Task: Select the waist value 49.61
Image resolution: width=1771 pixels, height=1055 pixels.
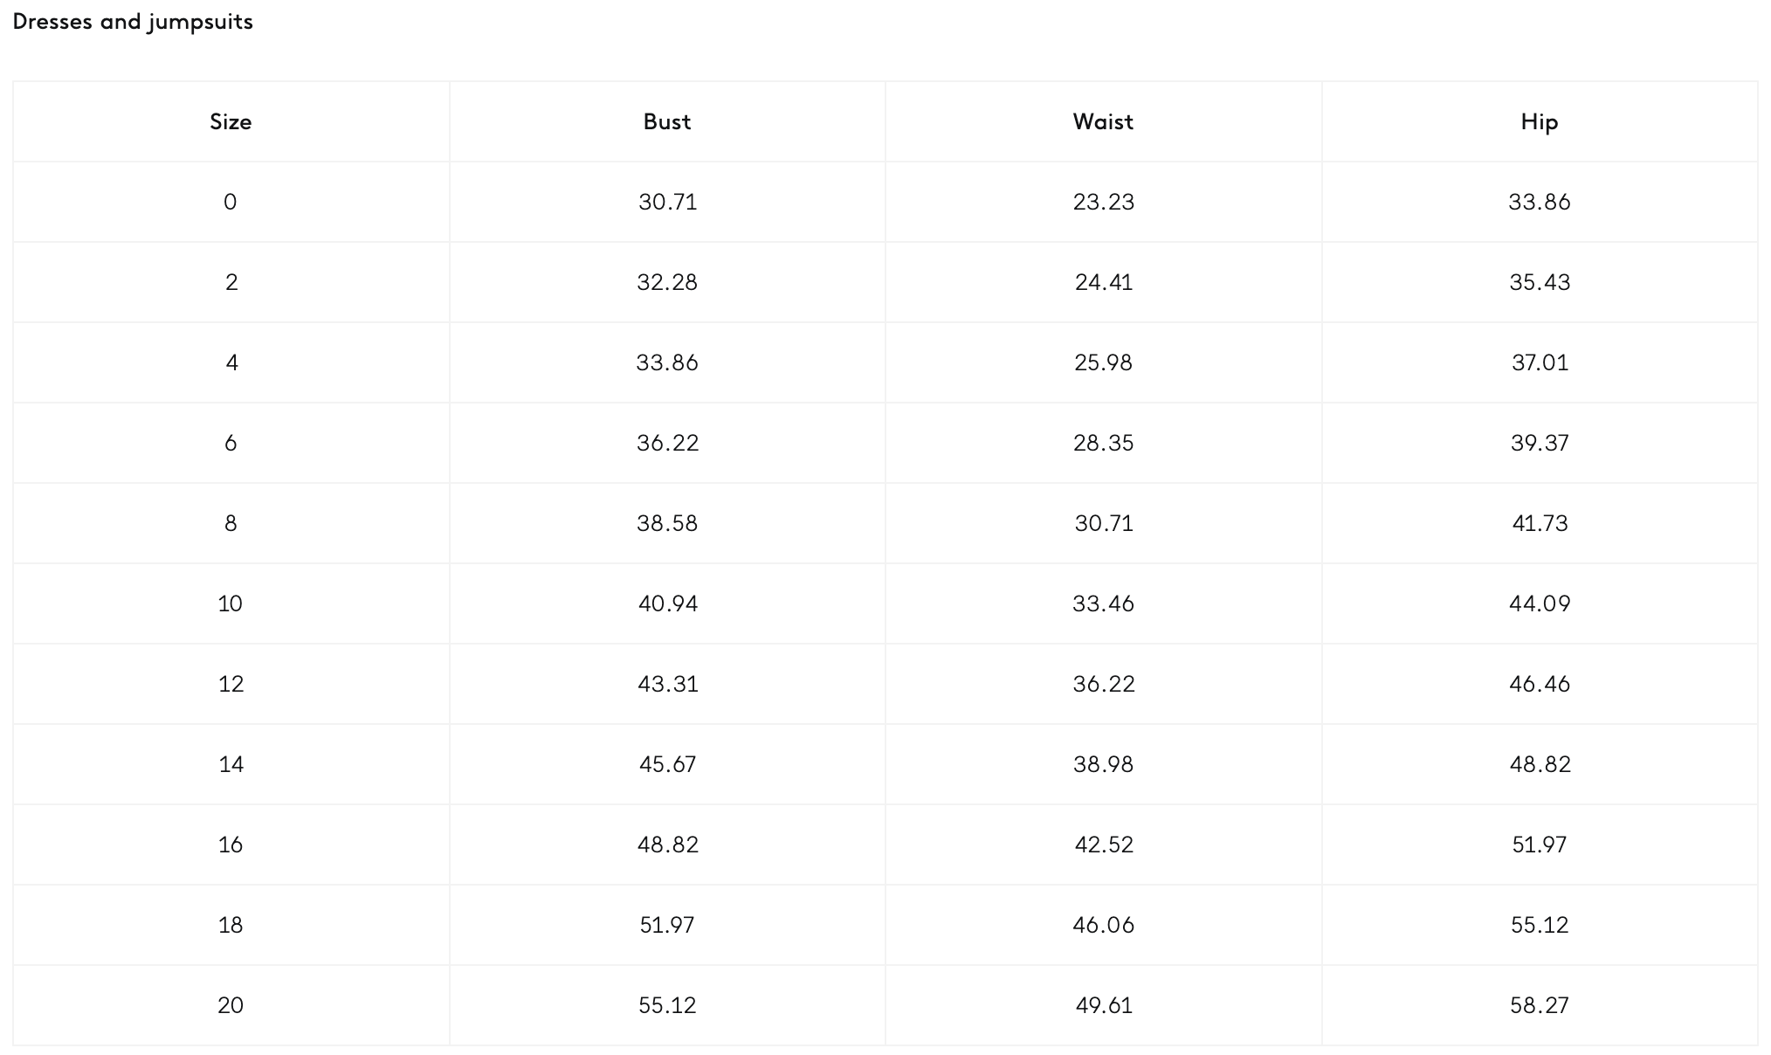Action: click(1103, 1005)
